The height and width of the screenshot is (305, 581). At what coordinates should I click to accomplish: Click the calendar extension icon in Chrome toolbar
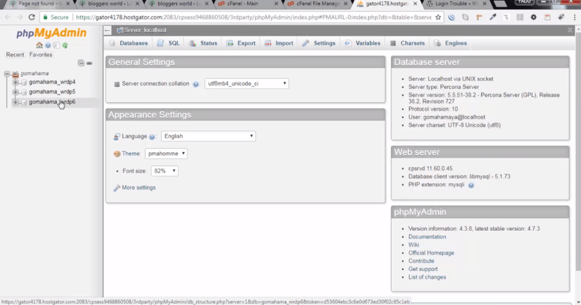tap(547, 17)
